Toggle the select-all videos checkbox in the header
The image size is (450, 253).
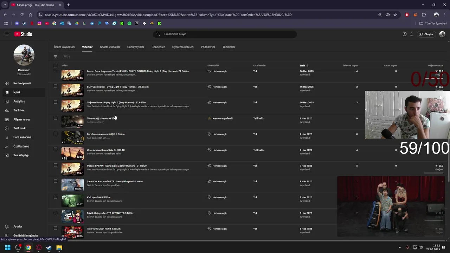click(x=55, y=65)
